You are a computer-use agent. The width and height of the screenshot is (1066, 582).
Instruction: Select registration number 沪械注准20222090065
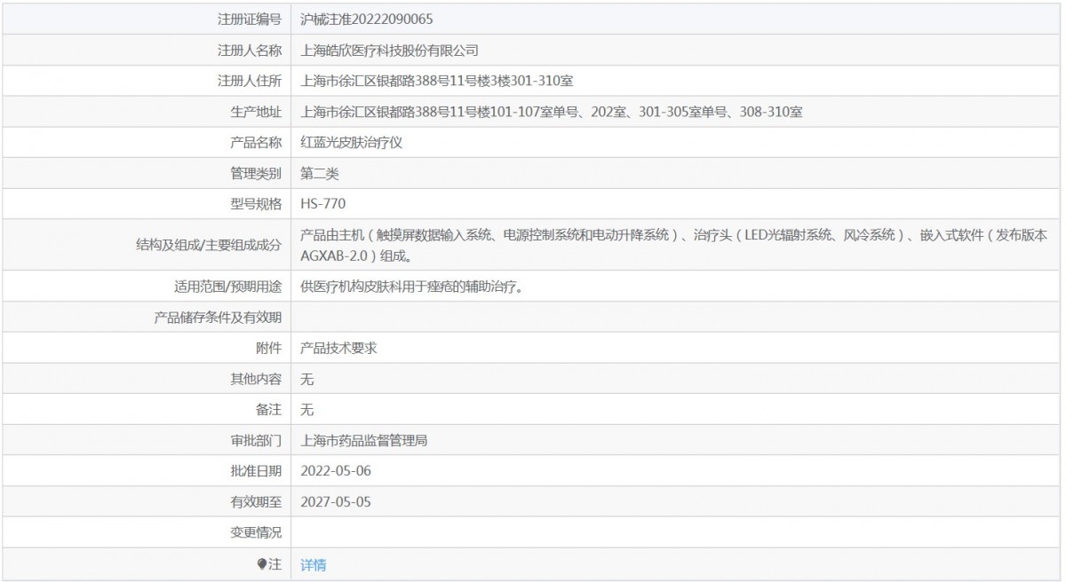(x=367, y=19)
